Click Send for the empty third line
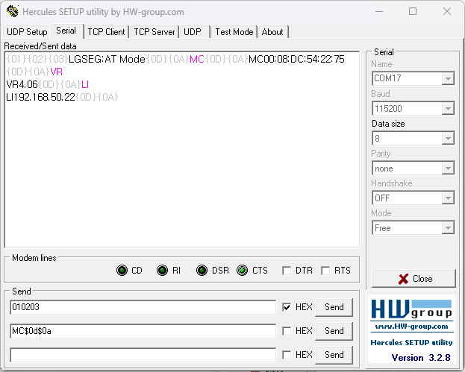The image size is (465, 372). click(334, 355)
